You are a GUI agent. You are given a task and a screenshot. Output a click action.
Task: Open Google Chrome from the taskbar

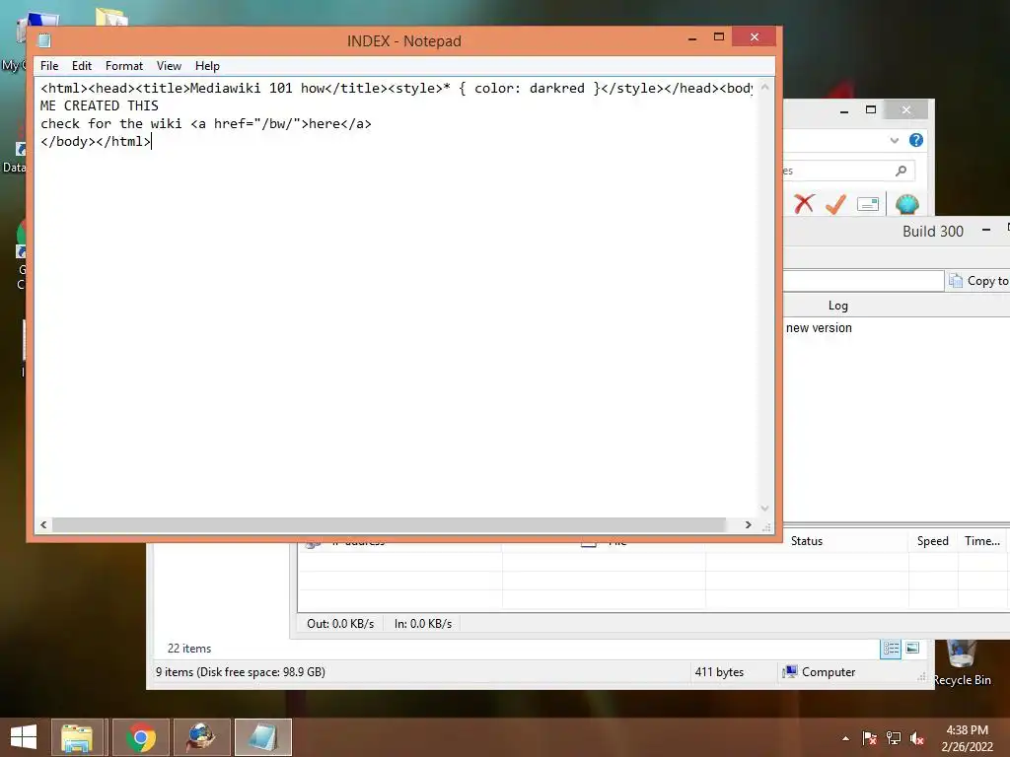(x=140, y=737)
